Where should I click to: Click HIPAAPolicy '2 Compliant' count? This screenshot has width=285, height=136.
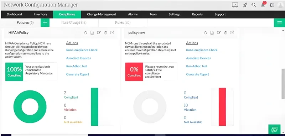[x=71, y=95]
